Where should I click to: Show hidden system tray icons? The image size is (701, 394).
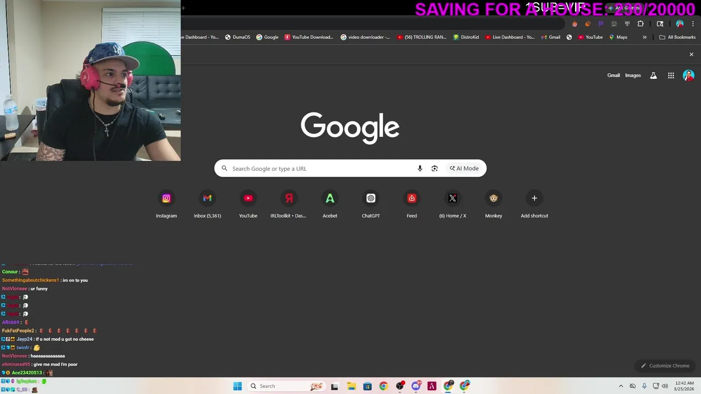tap(620, 386)
